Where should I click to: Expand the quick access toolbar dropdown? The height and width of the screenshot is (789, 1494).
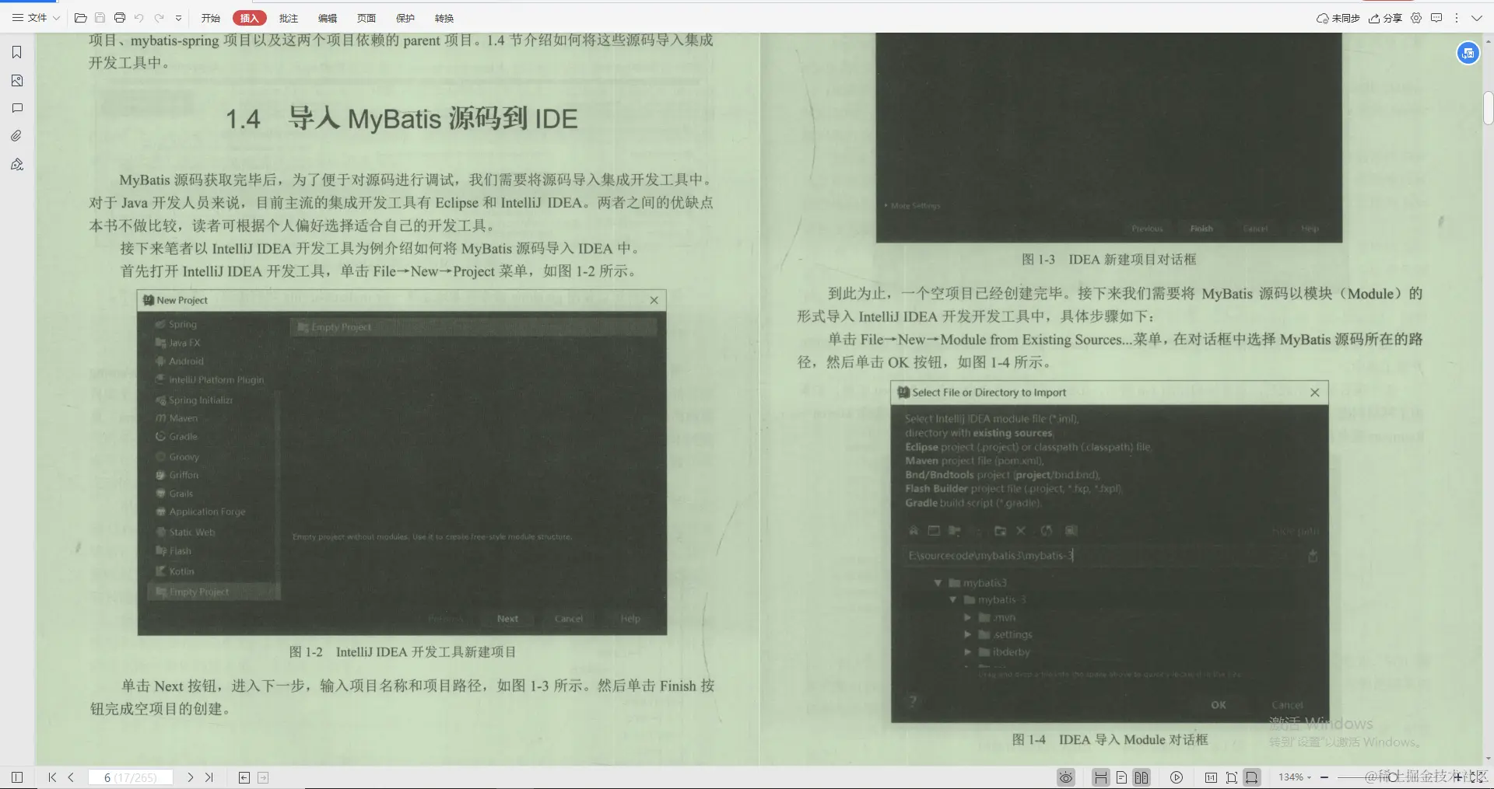[x=178, y=18]
